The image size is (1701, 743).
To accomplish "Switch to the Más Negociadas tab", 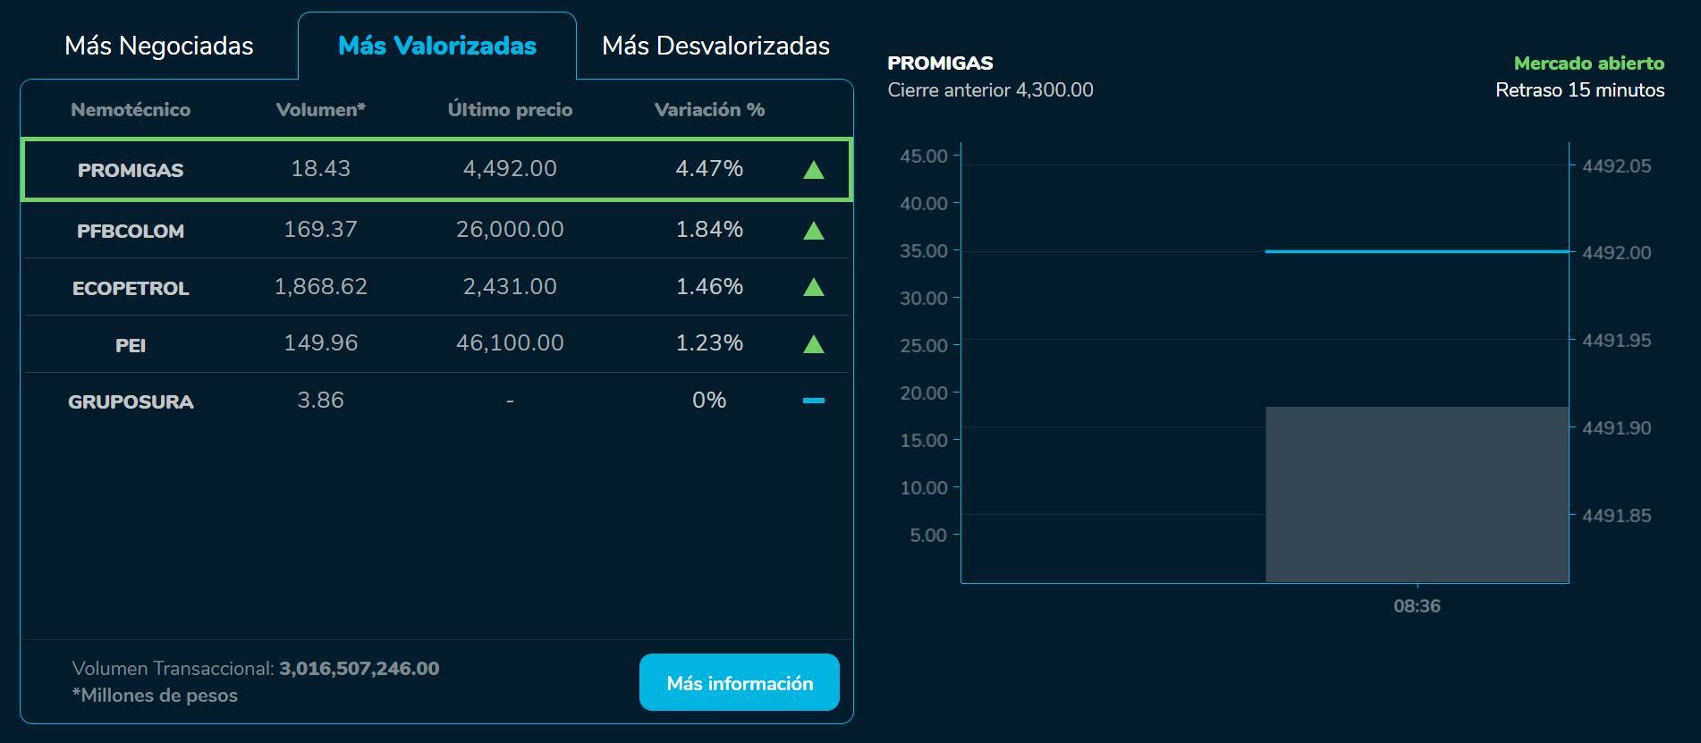I will [x=159, y=46].
